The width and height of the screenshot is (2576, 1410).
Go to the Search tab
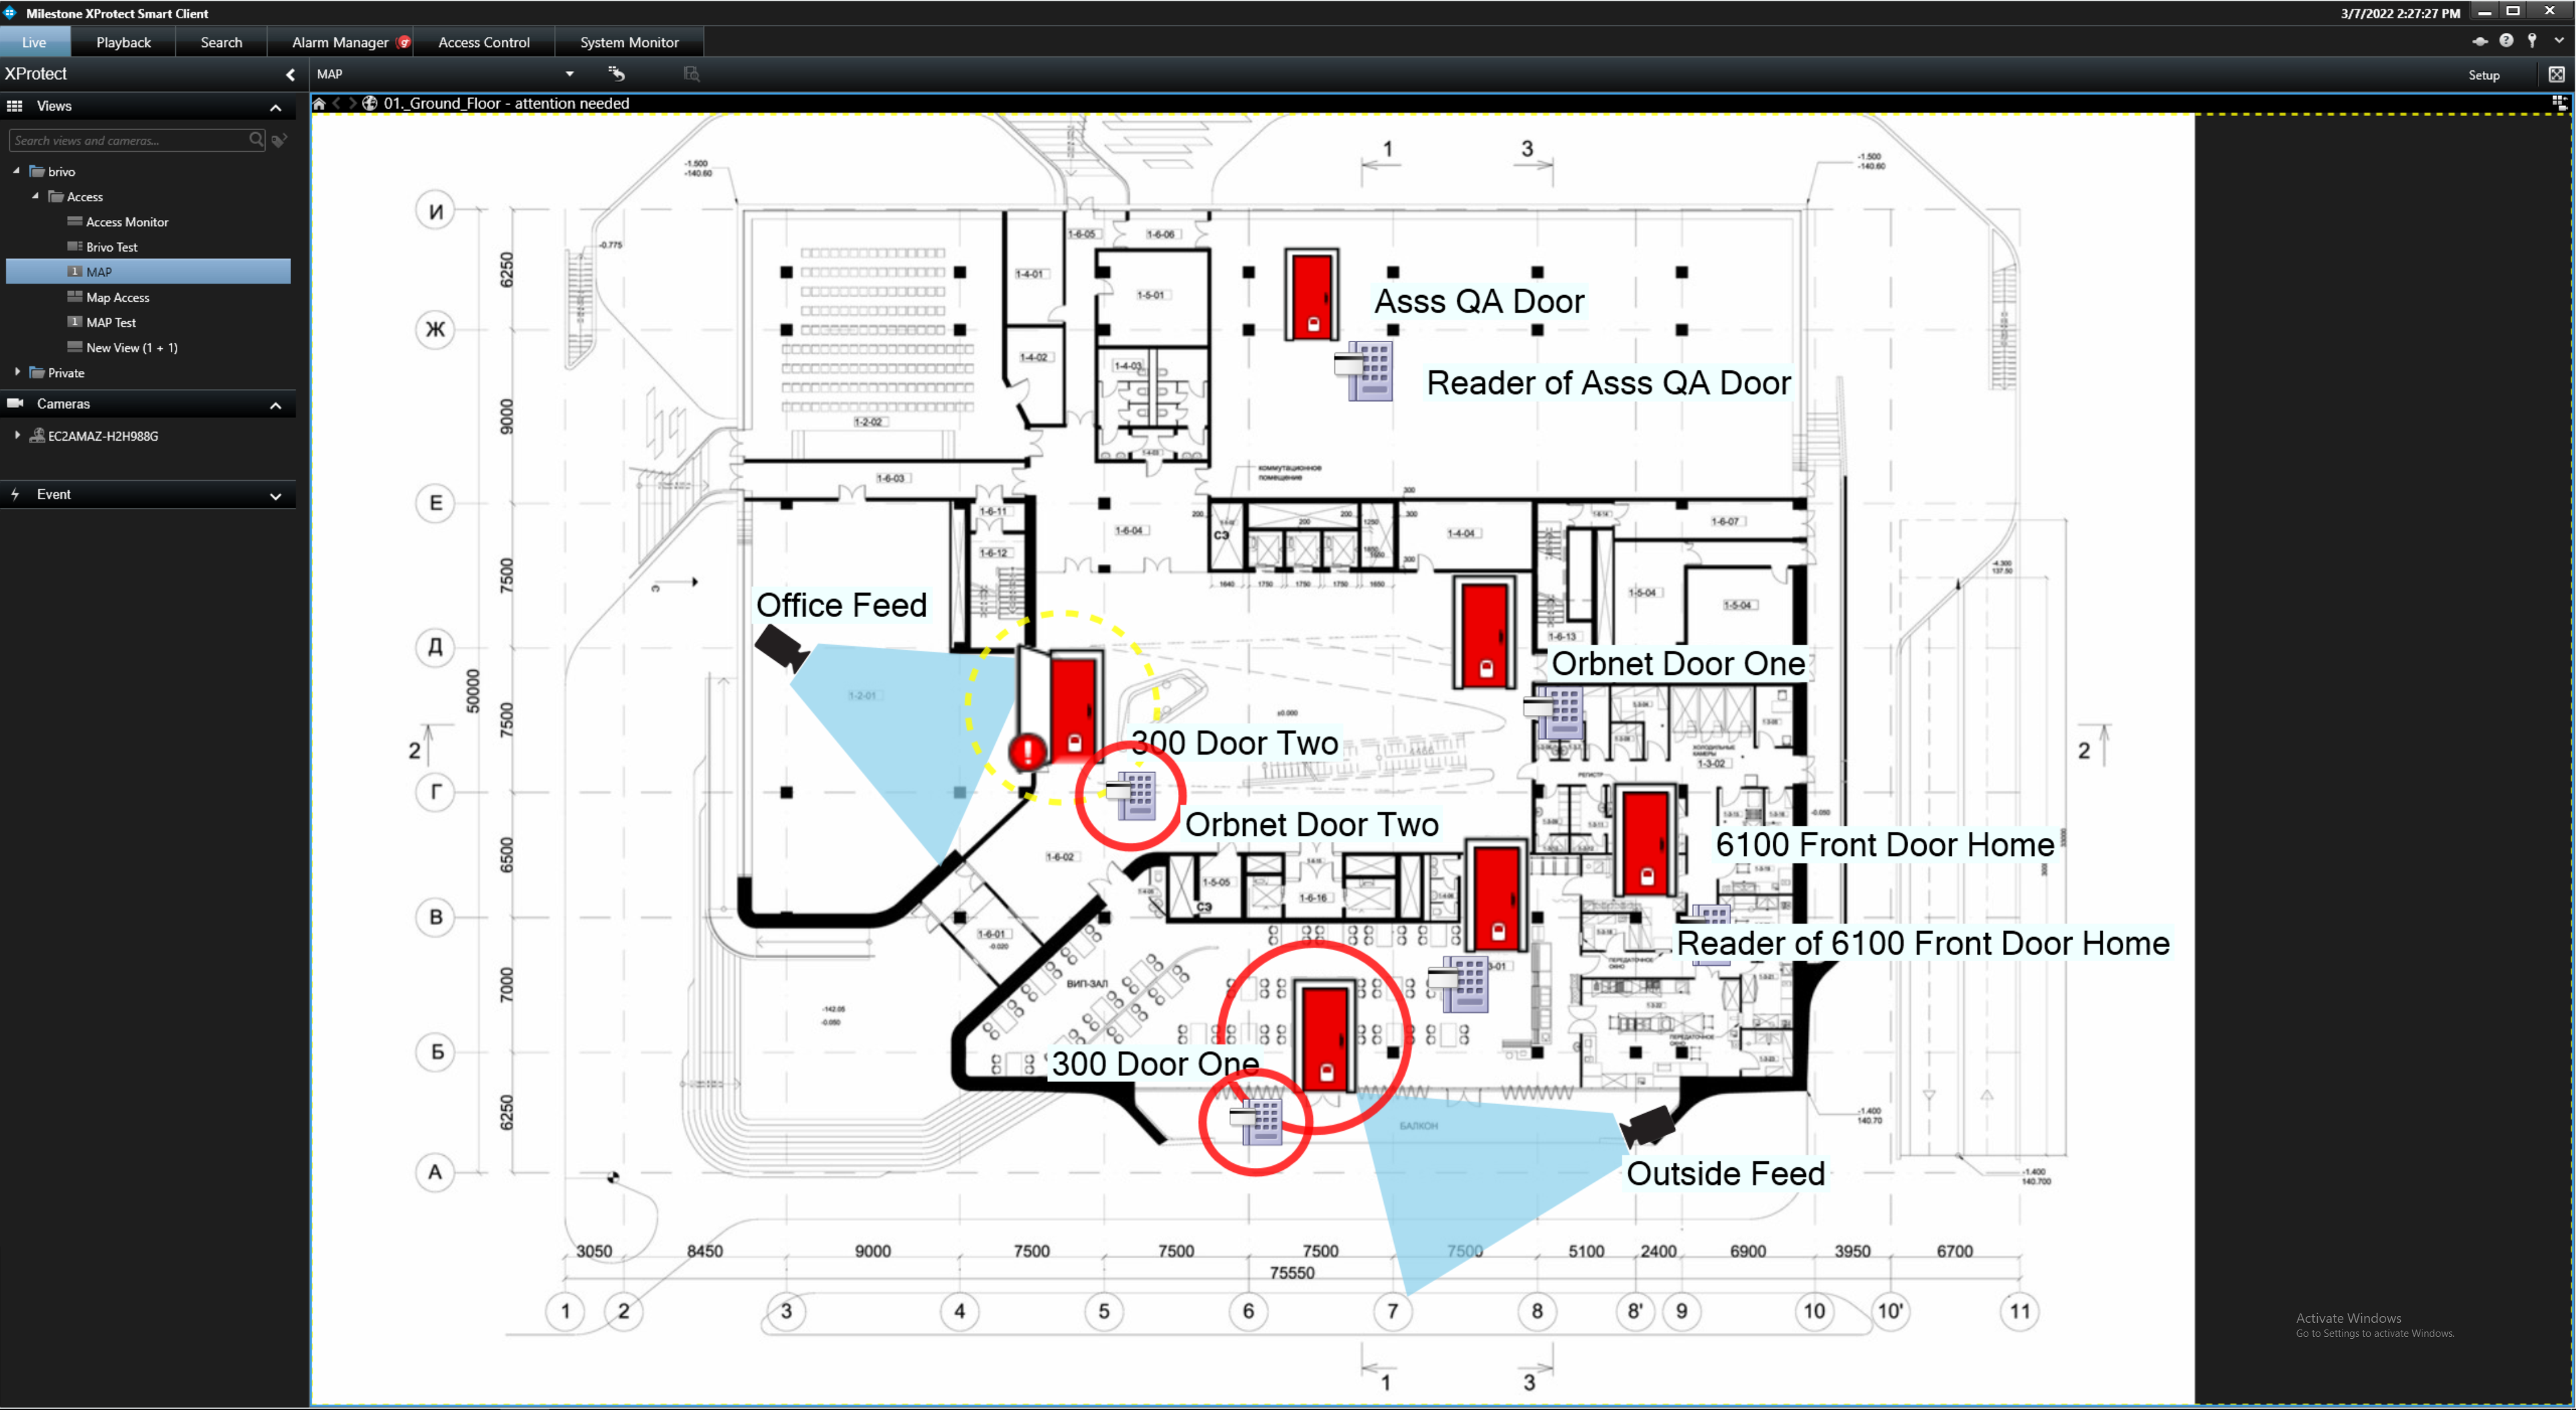click(x=221, y=42)
